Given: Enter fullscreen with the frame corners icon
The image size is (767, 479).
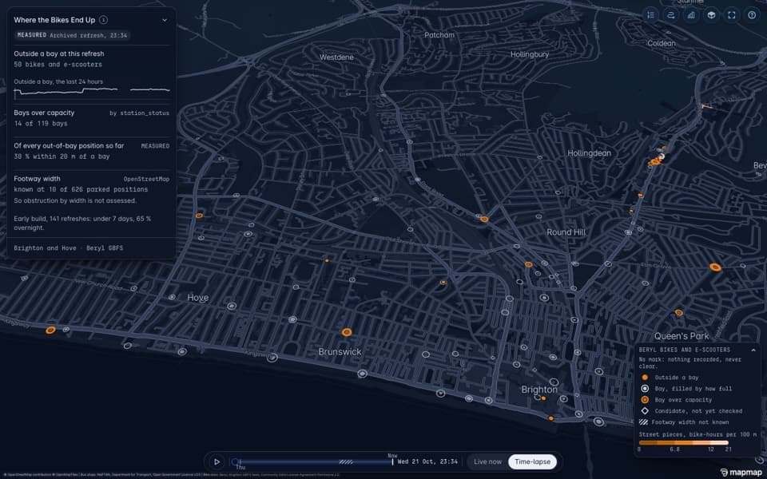Looking at the screenshot, I should coord(732,15).
